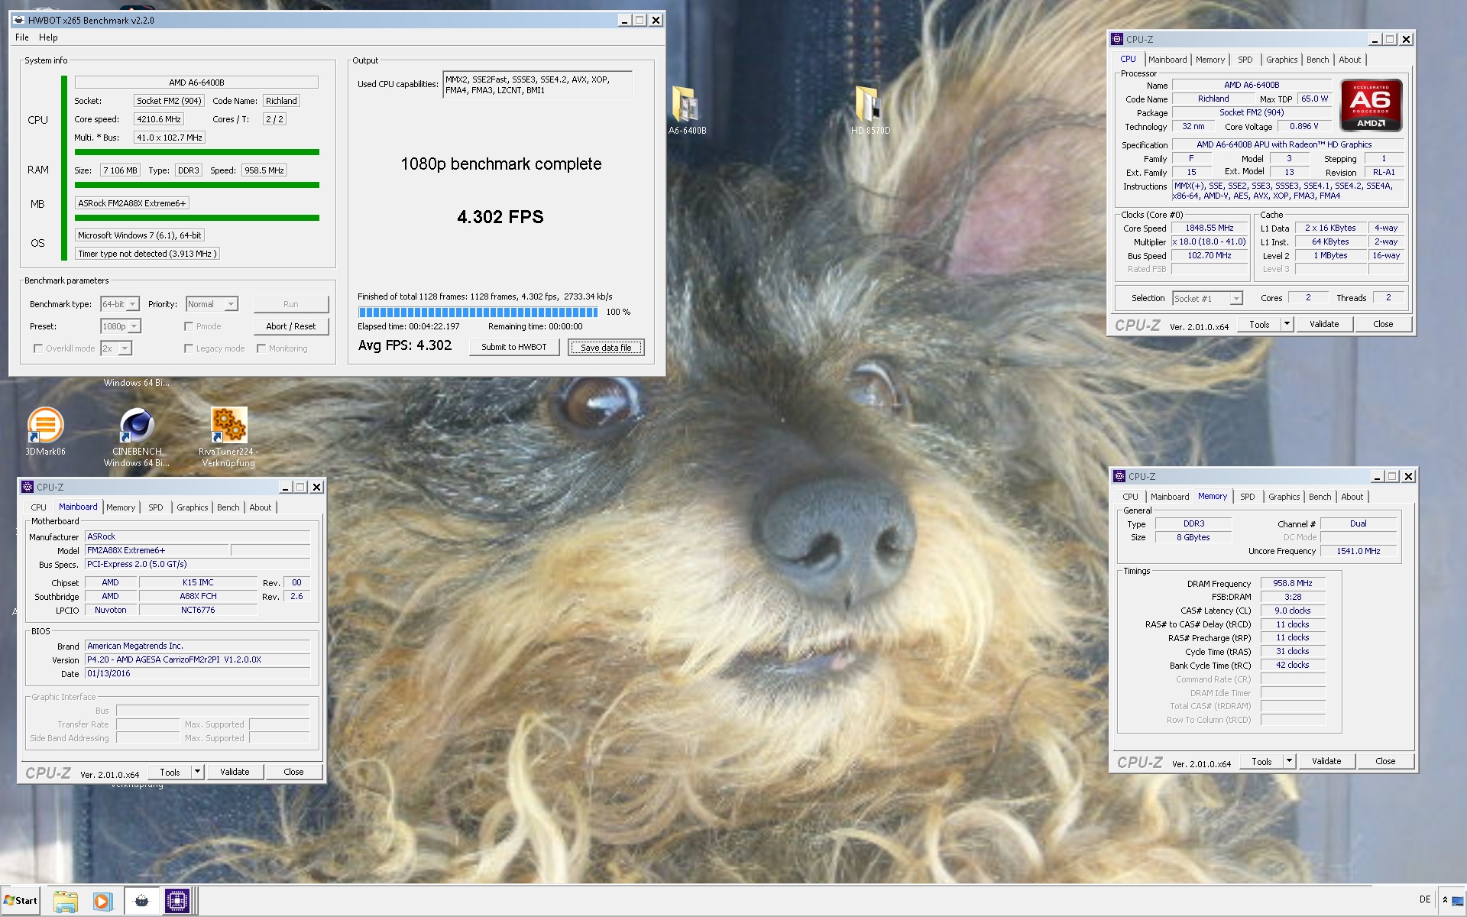Image resolution: width=1467 pixels, height=917 pixels.
Task: Click the greyed-out Run button
Action: (x=291, y=304)
